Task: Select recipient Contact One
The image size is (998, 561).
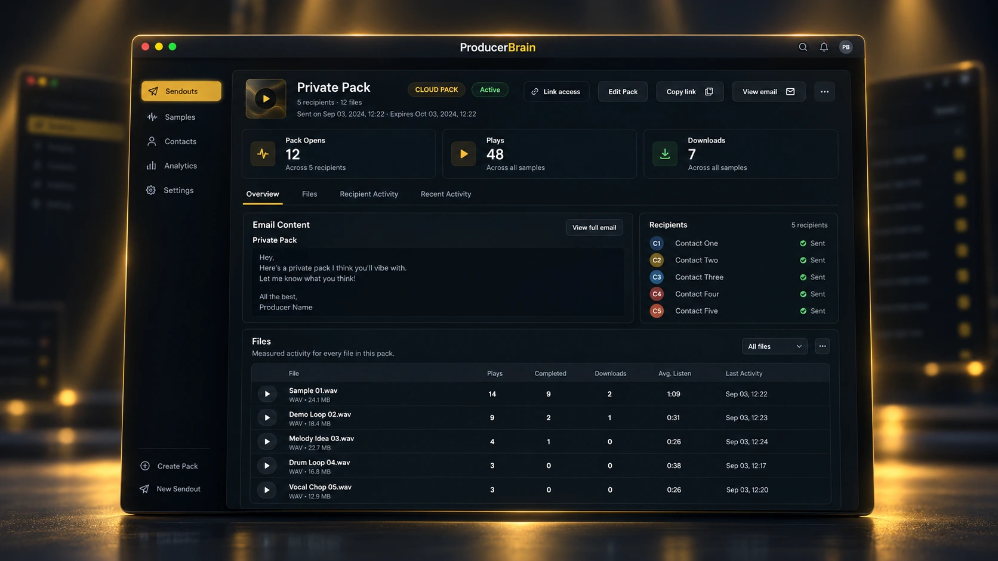Action: (x=738, y=243)
